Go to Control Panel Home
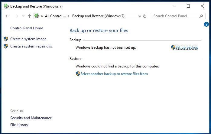The height and width of the screenshot is (134, 211). click(27, 28)
